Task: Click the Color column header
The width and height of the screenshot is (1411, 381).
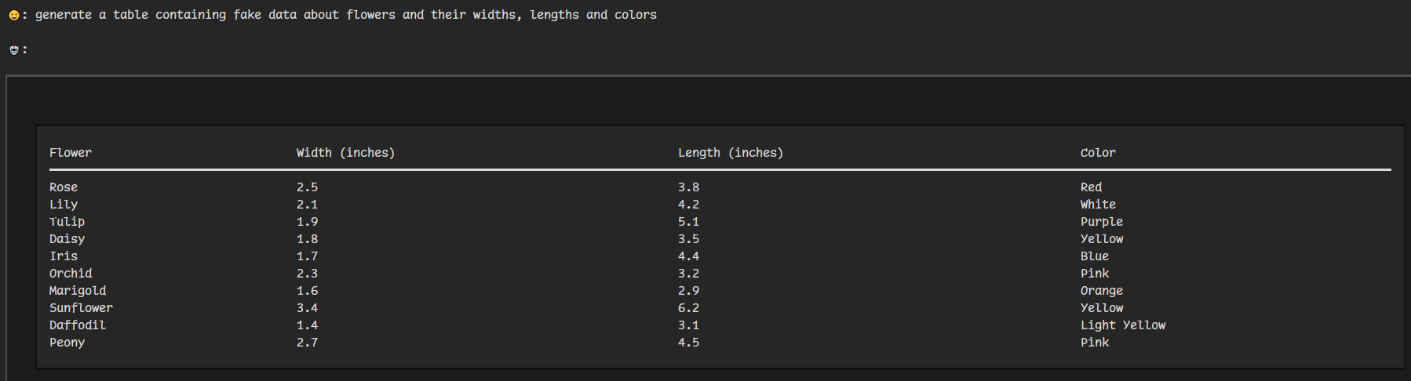Action: point(1097,153)
